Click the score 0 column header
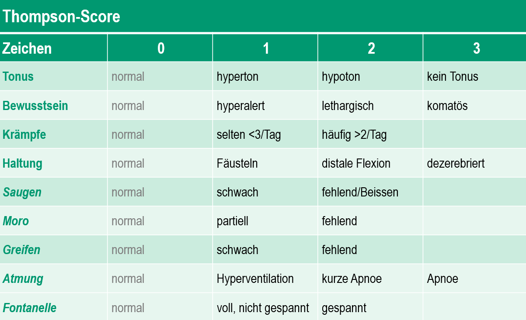The width and height of the screenshot is (526, 320). click(x=160, y=48)
